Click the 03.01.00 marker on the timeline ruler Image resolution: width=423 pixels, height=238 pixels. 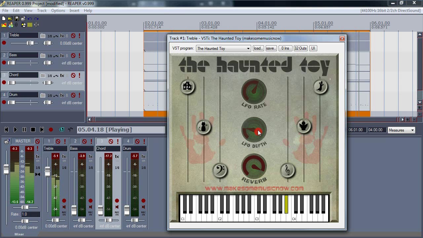211,23
